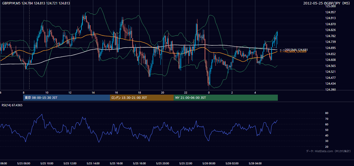Click the 5/25 08:00 date axis label
The width and height of the screenshot is (354, 166).
click(24, 164)
